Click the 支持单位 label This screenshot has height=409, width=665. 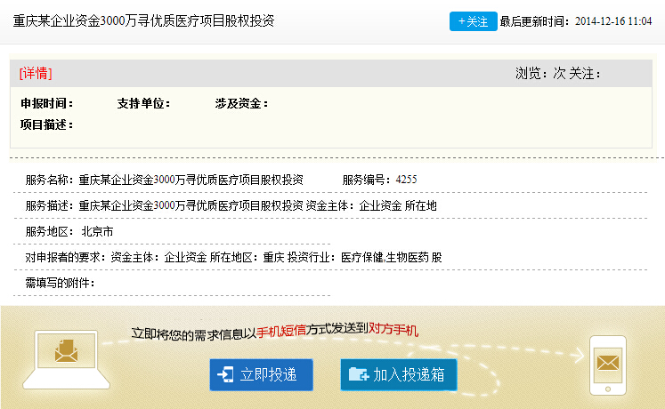143,104
